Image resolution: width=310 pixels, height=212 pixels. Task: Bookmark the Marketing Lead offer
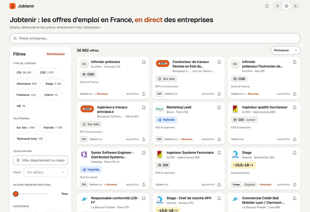pos(219,107)
